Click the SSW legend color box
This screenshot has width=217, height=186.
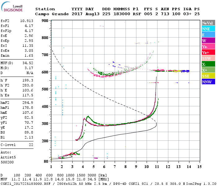click(208, 58)
